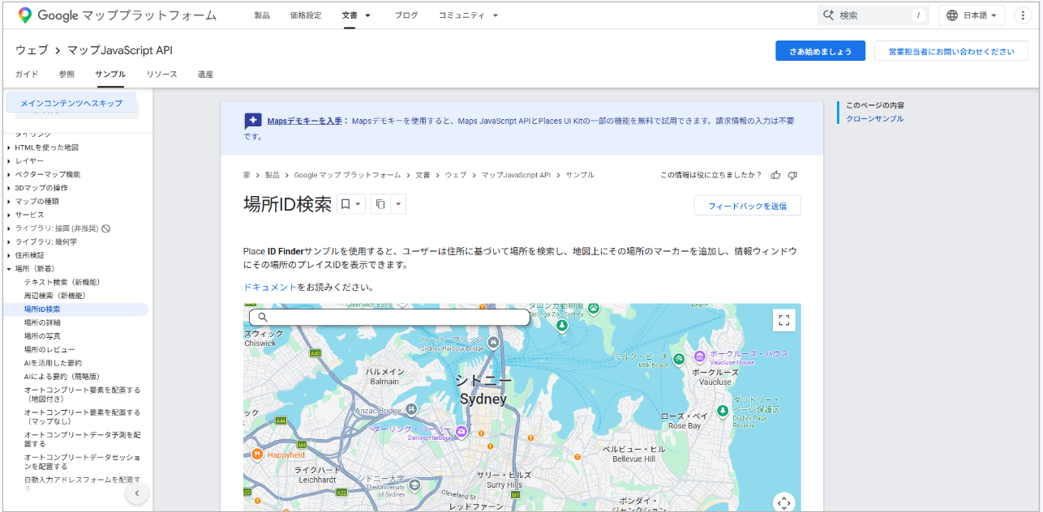Screen dimensions: 1043x512
Task: Select AIを活用した要約 in sidebar
Action: coord(53,363)
